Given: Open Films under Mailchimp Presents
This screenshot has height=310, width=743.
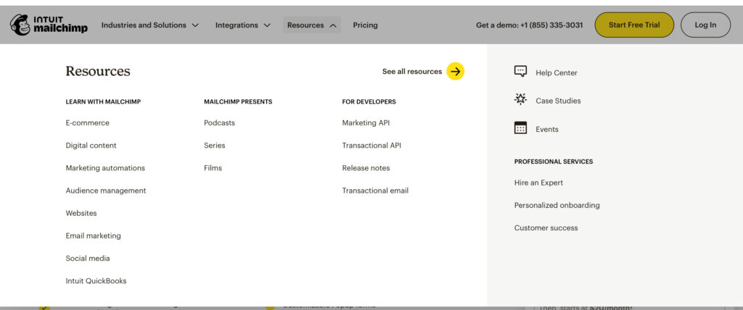Looking at the screenshot, I should pyautogui.click(x=213, y=168).
